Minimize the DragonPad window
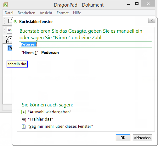The image size is (158, 146). pos(128,4)
